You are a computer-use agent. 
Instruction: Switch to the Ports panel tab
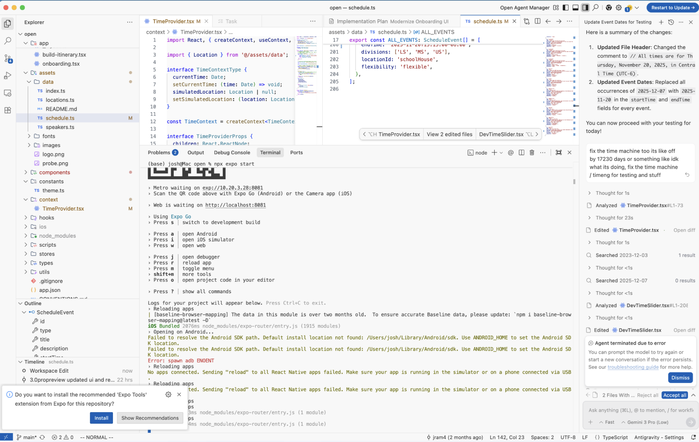click(296, 152)
